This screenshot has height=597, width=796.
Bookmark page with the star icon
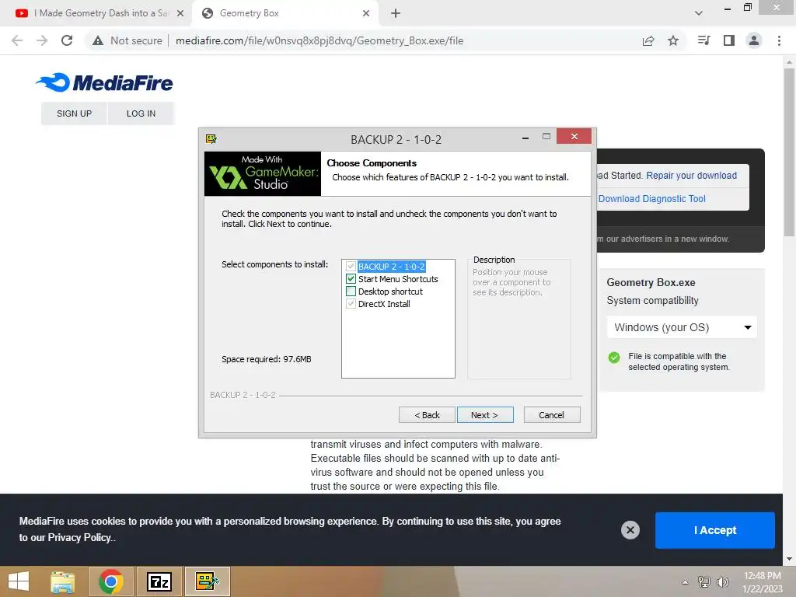(673, 40)
